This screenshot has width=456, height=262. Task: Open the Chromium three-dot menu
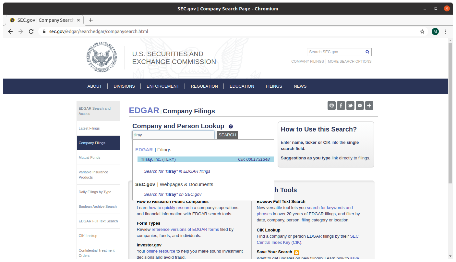coord(446,31)
